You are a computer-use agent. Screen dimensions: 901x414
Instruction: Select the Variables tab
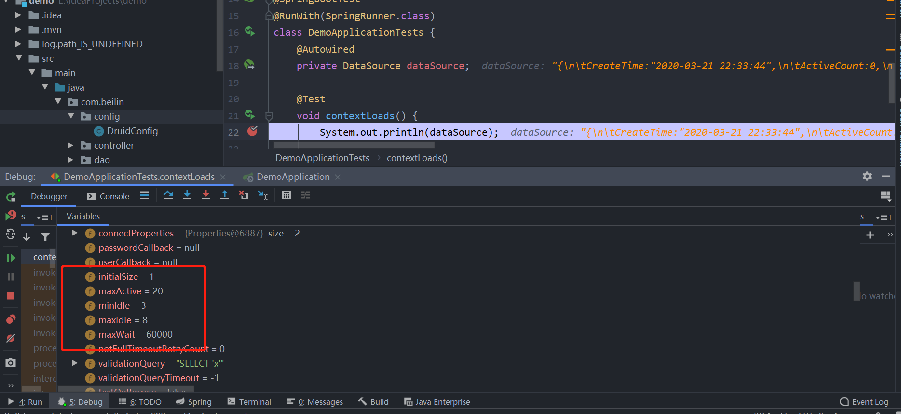tap(83, 216)
